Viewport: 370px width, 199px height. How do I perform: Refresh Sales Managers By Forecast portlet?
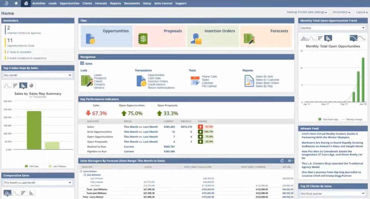(x=282, y=161)
